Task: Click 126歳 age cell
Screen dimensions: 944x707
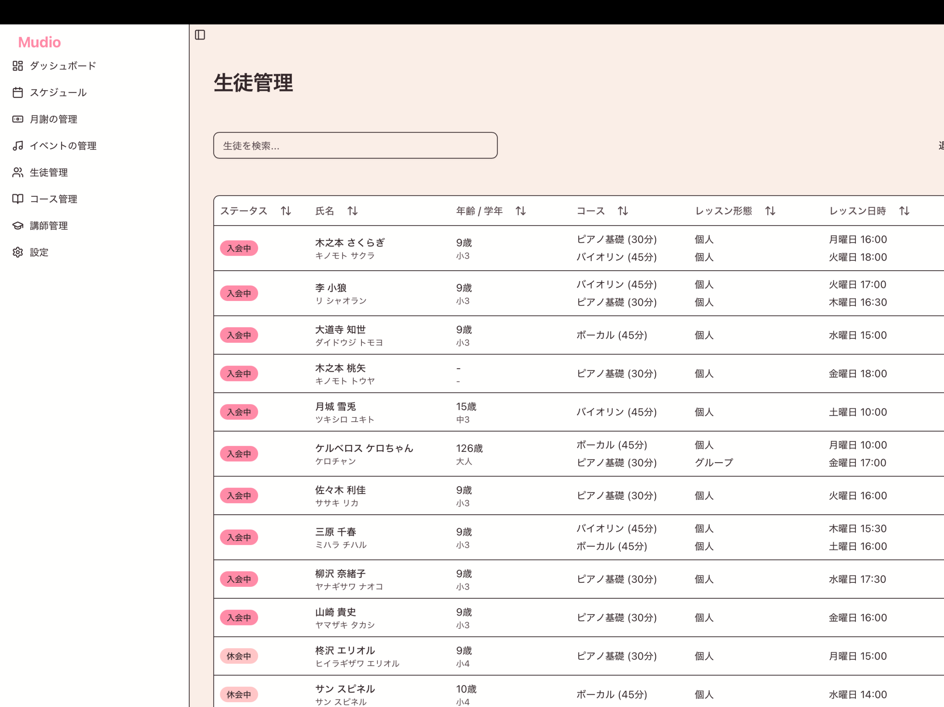Action: [470, 448]
